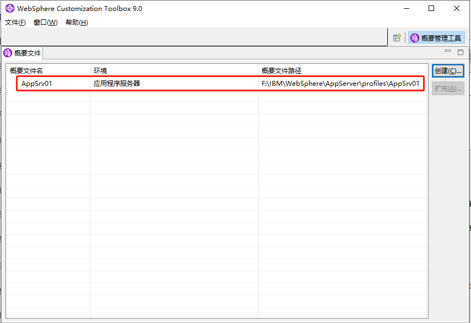Maximize the WebSphere Customization Toolbox window
The height and width of the screenshot is (323, 471).
431,8
